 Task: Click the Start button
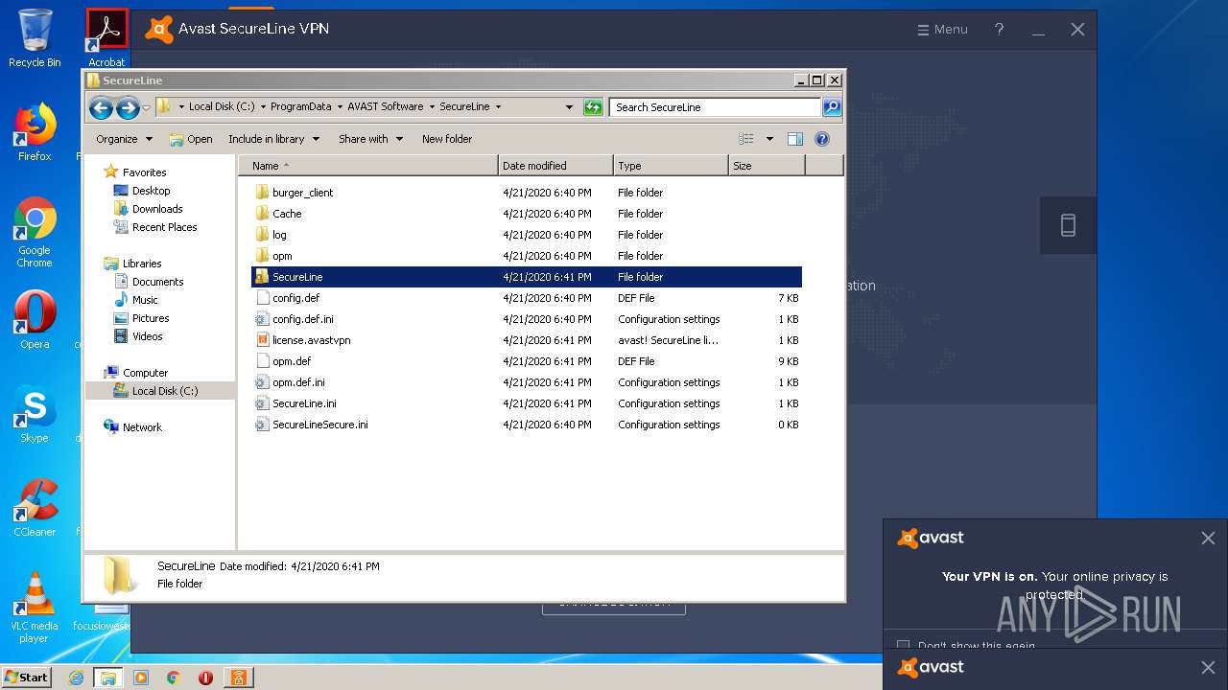(x=26, y=678)
